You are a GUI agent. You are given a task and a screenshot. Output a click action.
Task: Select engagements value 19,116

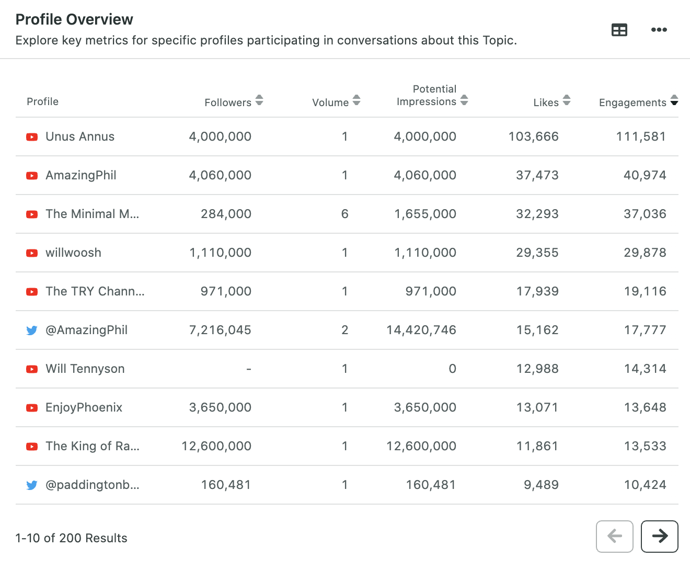pyautogui.click(x=645, y=291)
